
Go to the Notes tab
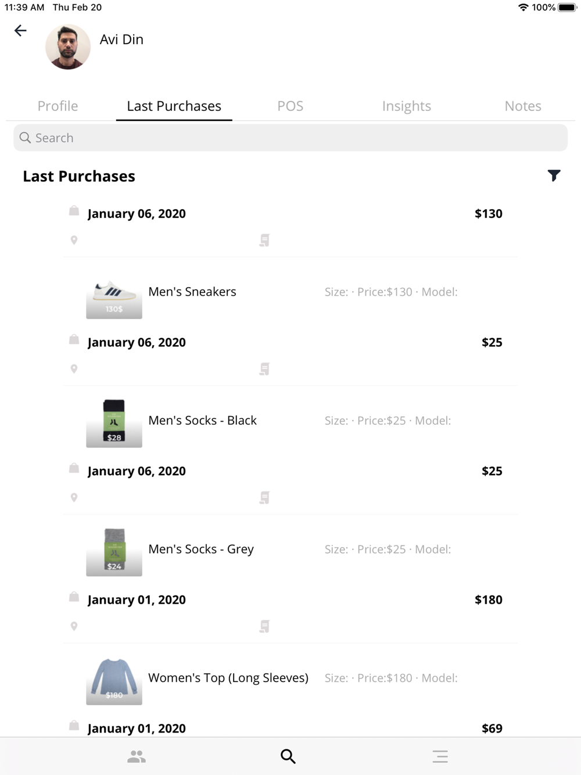pos(523,106)
